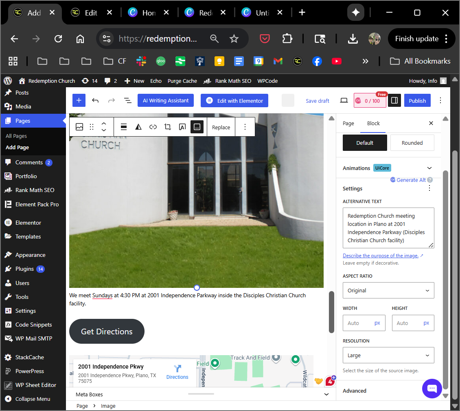Open the document overview list icon
Viewport: 460px width, 411px height.
[x=127, y=101]
